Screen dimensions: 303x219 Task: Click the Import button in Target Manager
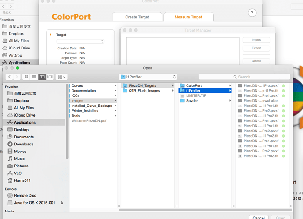pyautogui.click(x=256, y=40)
